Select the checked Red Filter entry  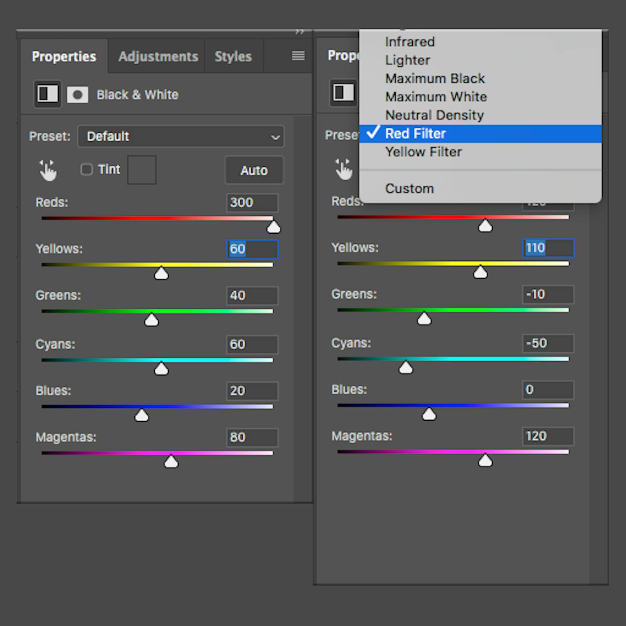[x=415, y=133]
